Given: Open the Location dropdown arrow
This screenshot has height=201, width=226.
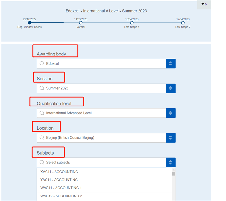Looking at the screenshot, I should click(170, 138).
